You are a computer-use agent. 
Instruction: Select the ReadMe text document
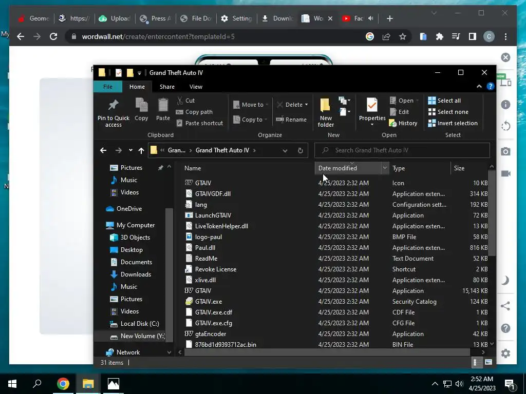click(x=206, y=259)
